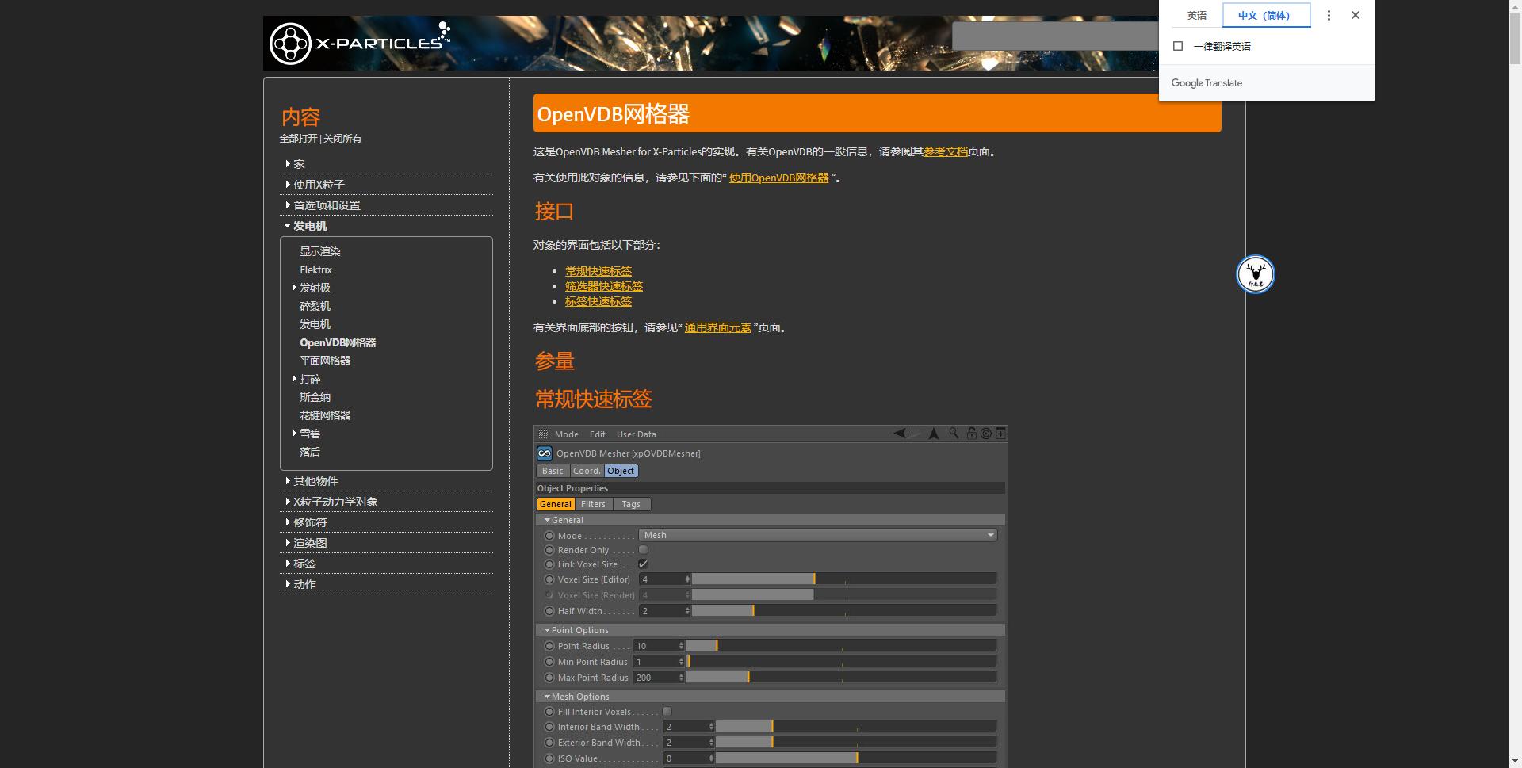Screen dimensions: 1522x768
Task: Check the Fill Interior Voxels option
Action: click(667, 711)
